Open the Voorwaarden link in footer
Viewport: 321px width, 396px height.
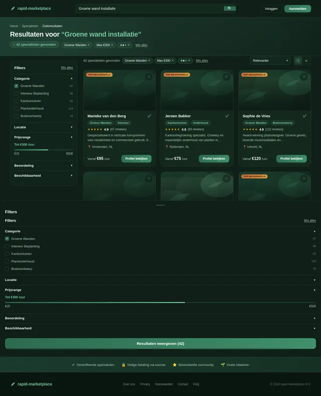[164, 384]
